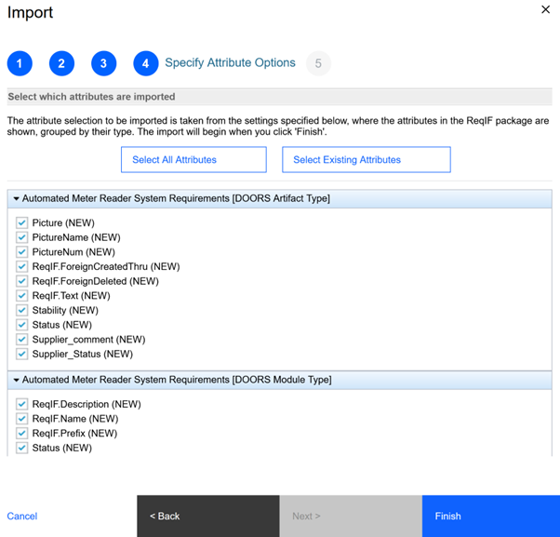Uncheck ReqIF.Description (NEW) checkbox

pos(22,405)
